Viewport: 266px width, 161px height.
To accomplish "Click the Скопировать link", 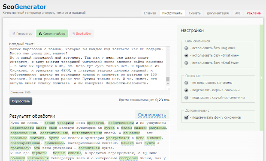I will click(x=152, y=115).
